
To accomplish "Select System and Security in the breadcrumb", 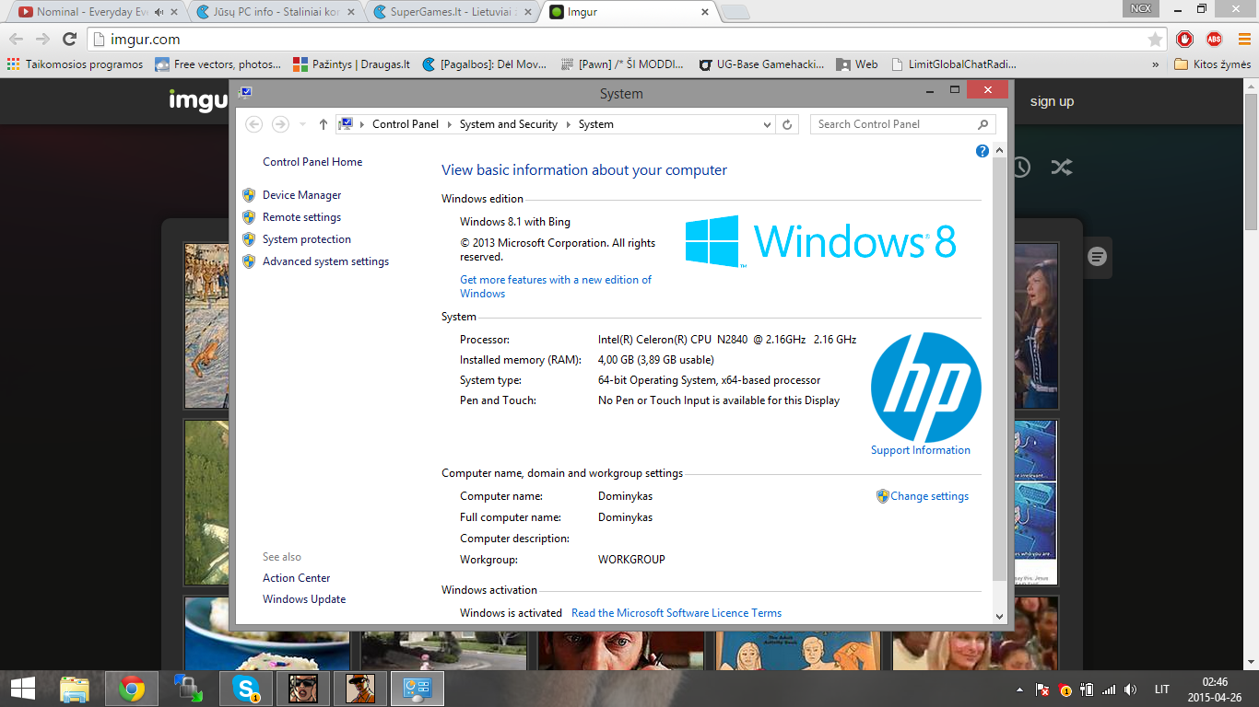I will coord(509,124).
